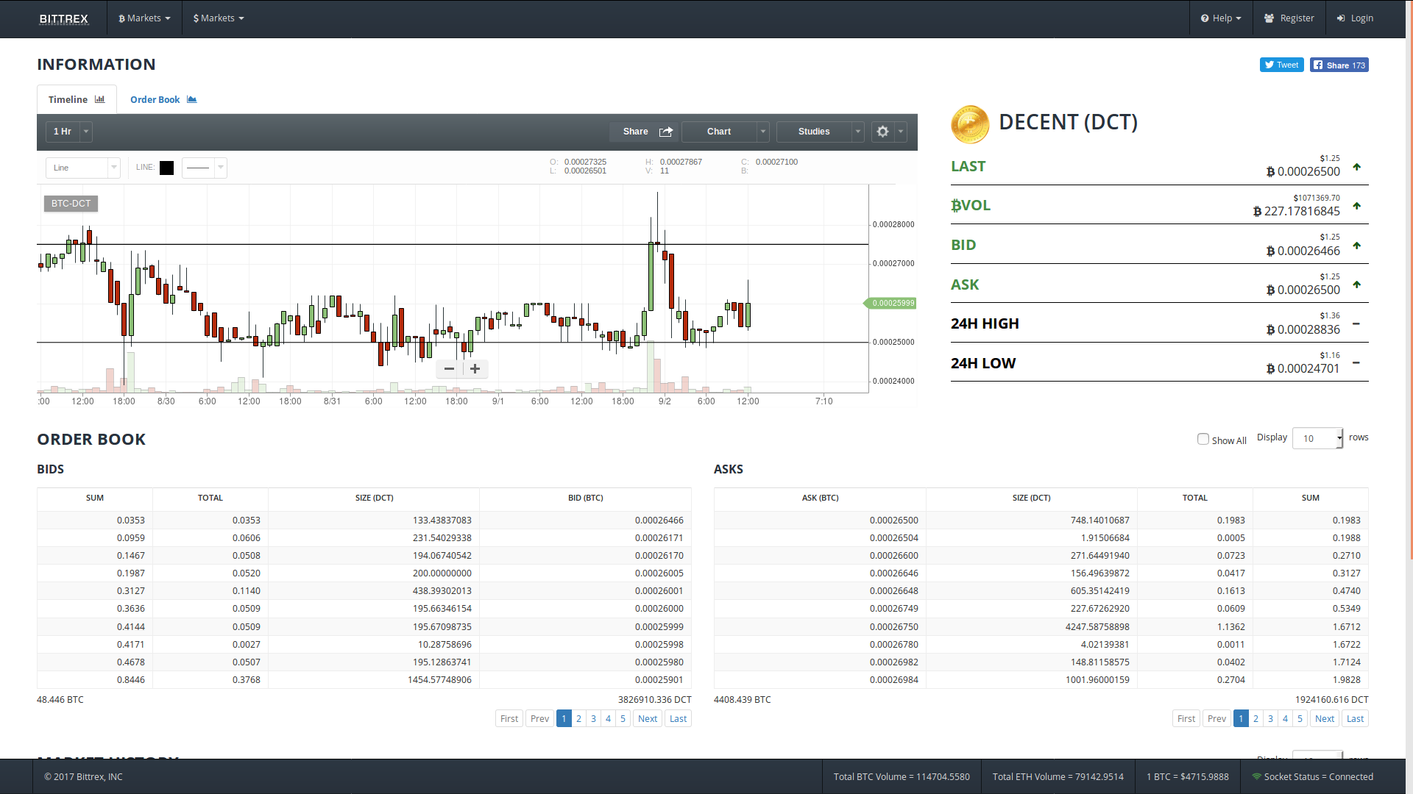Click the Login link
Screen dimensions: 1413x794
pos(1355,18)
